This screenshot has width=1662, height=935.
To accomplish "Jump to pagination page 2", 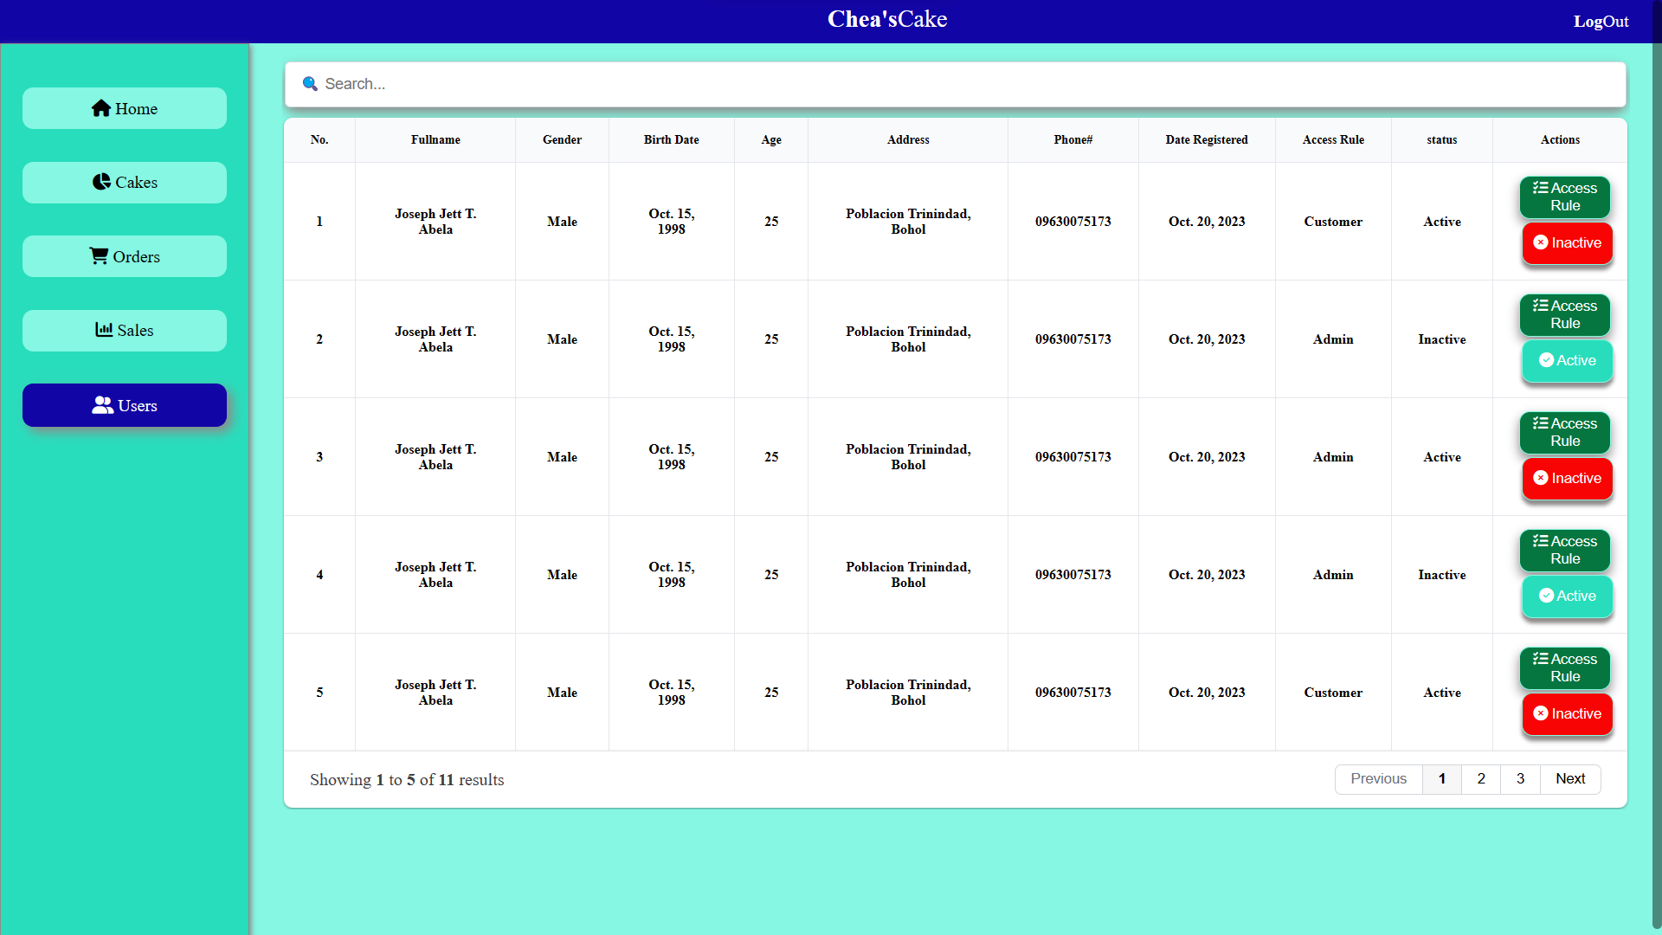I will 1481,779.
